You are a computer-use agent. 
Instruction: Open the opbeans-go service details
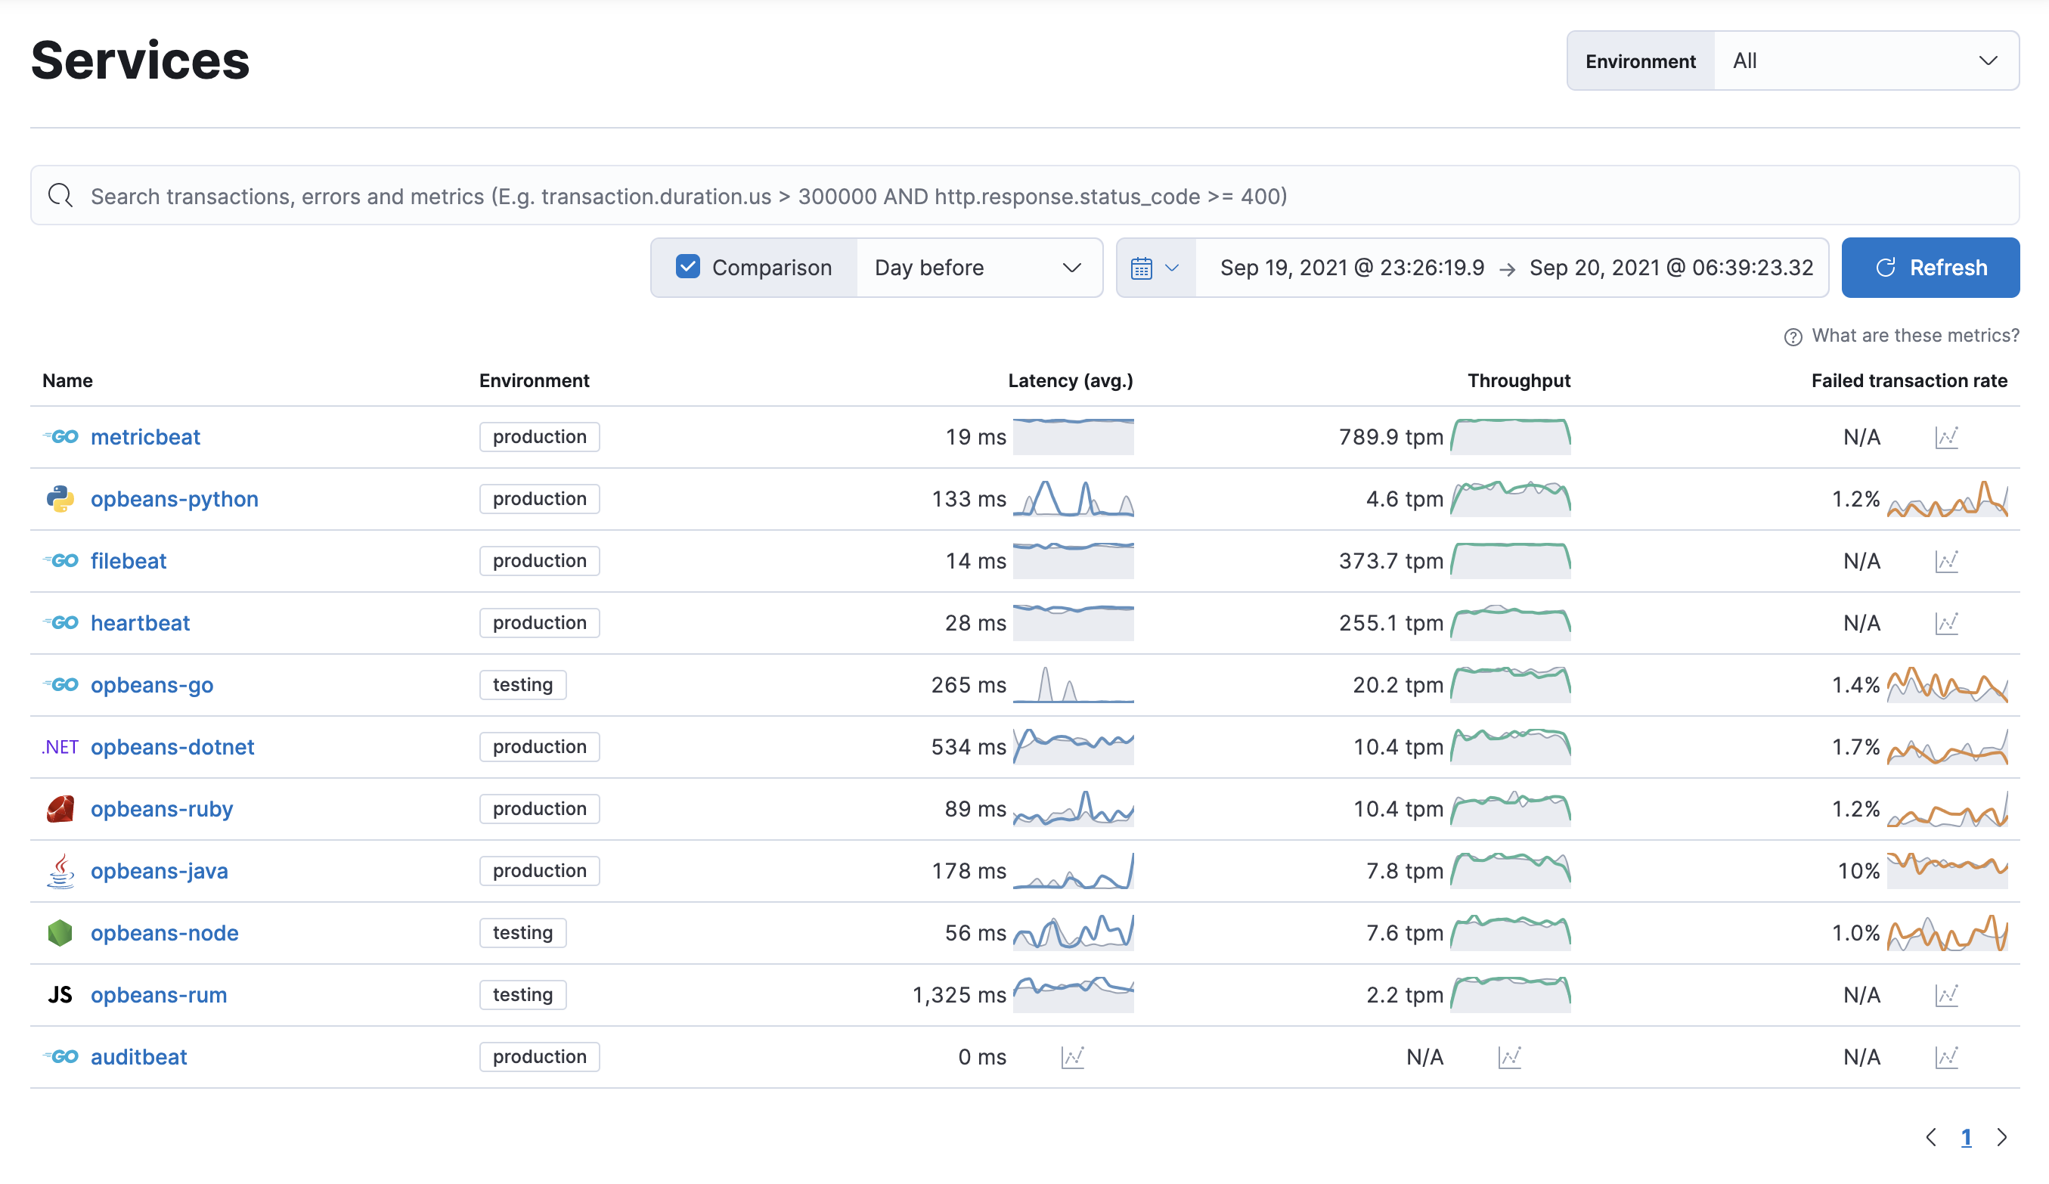pos(152,683)
